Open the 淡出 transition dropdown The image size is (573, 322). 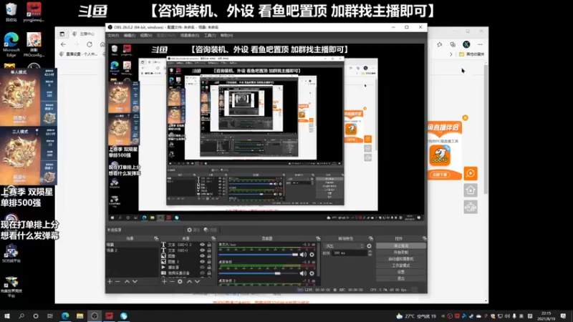(345, 246)
